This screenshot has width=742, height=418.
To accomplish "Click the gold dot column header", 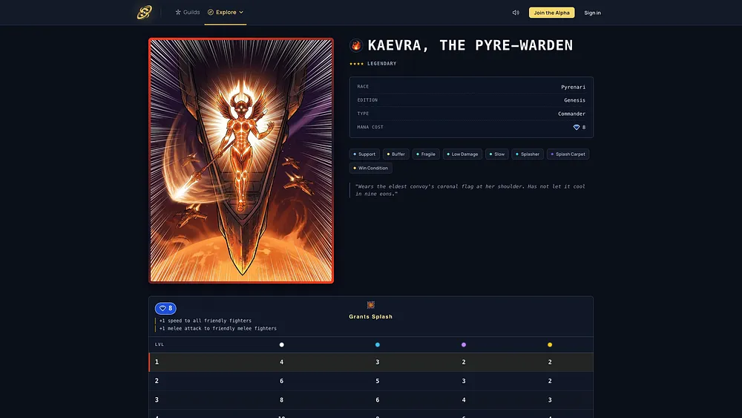I will 550,344.
